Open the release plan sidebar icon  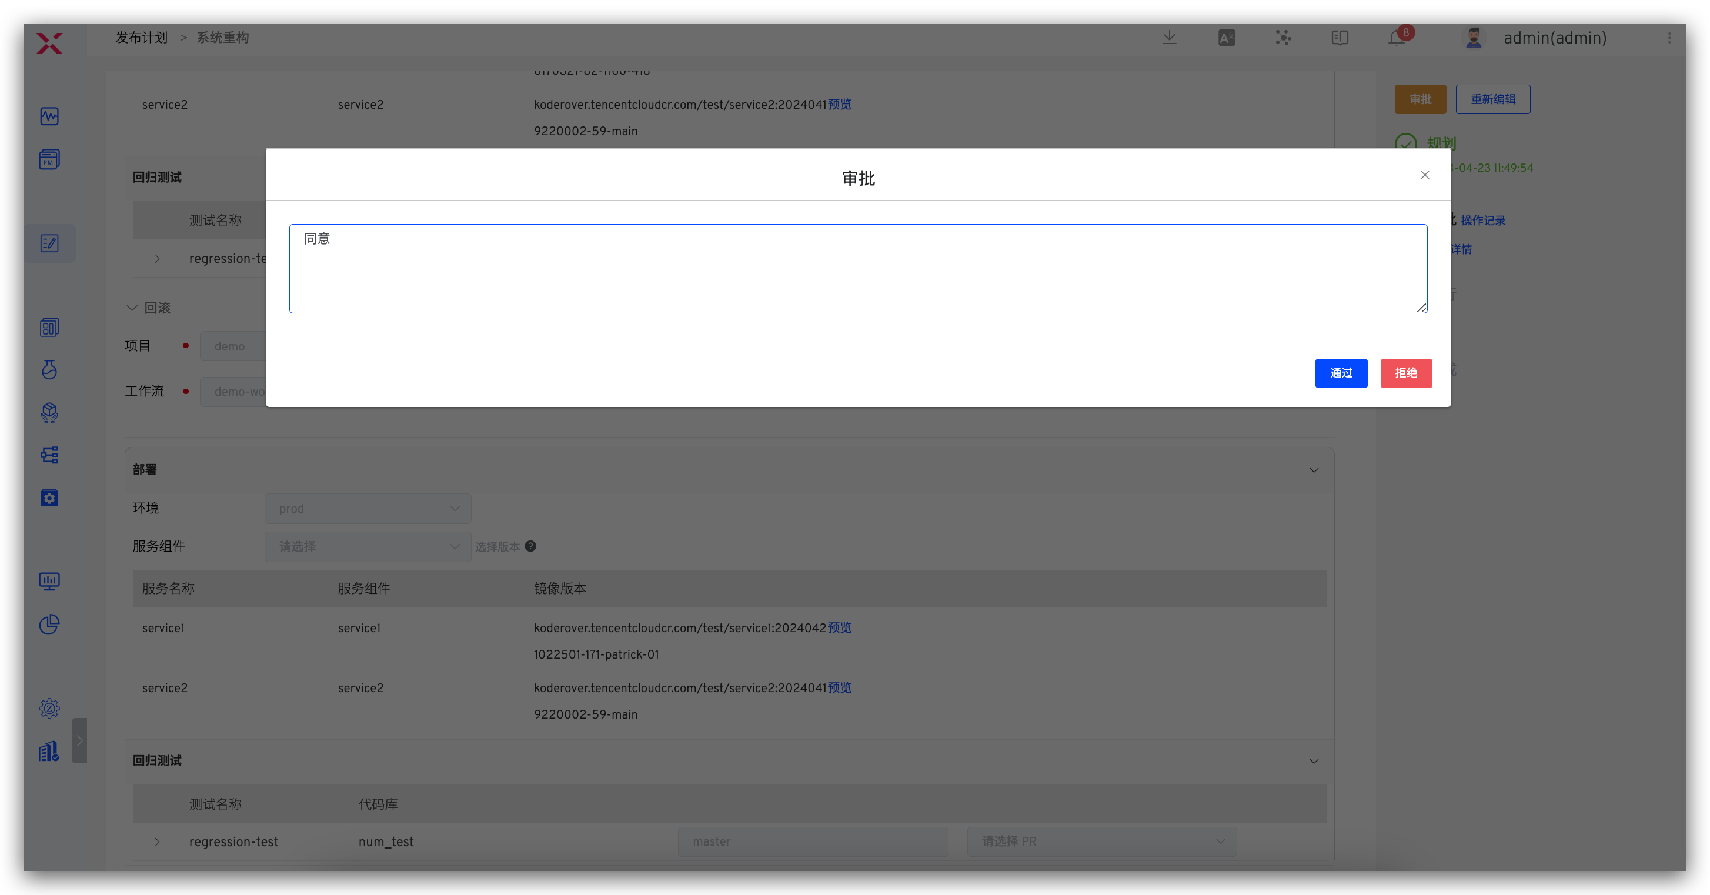tap(50, 243)
